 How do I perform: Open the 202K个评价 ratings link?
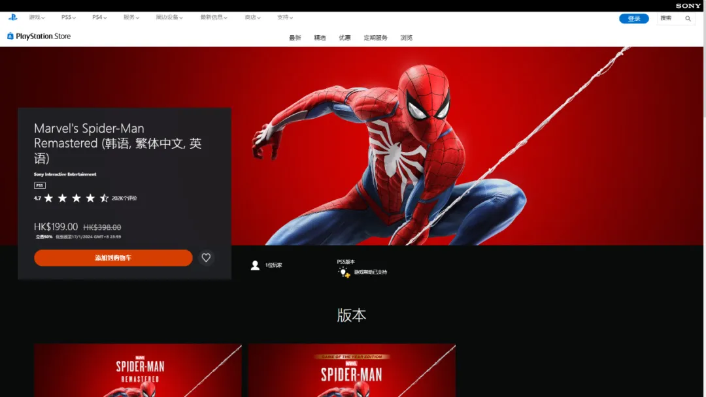[x=124, y=198]
